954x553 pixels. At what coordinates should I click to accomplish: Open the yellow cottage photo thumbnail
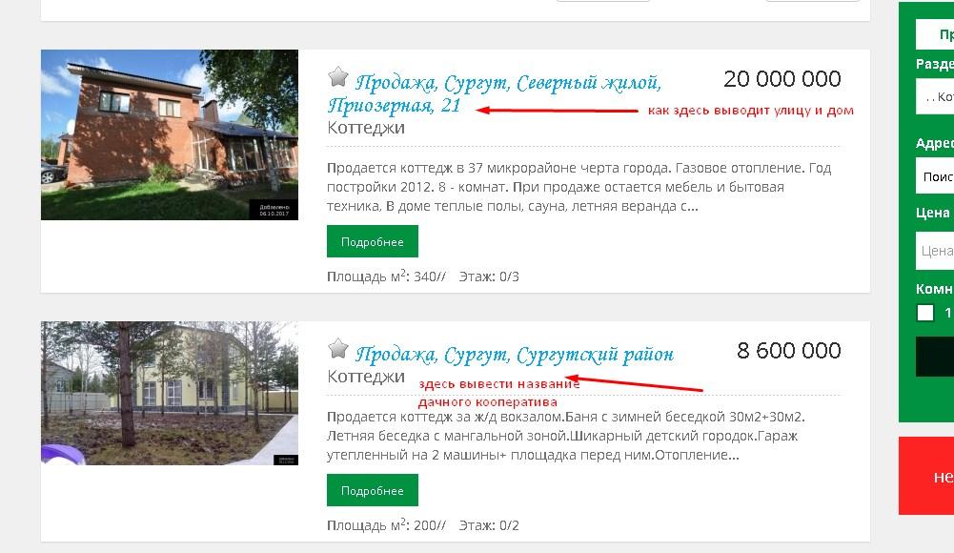pyautogui.click(x=169, y=393)
